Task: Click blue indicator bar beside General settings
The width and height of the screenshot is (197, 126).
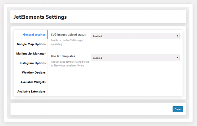Action: pos(47,34)
